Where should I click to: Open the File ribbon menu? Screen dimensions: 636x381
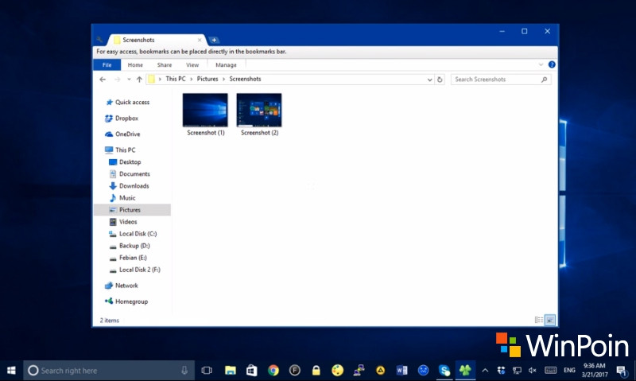click(107, 65)
